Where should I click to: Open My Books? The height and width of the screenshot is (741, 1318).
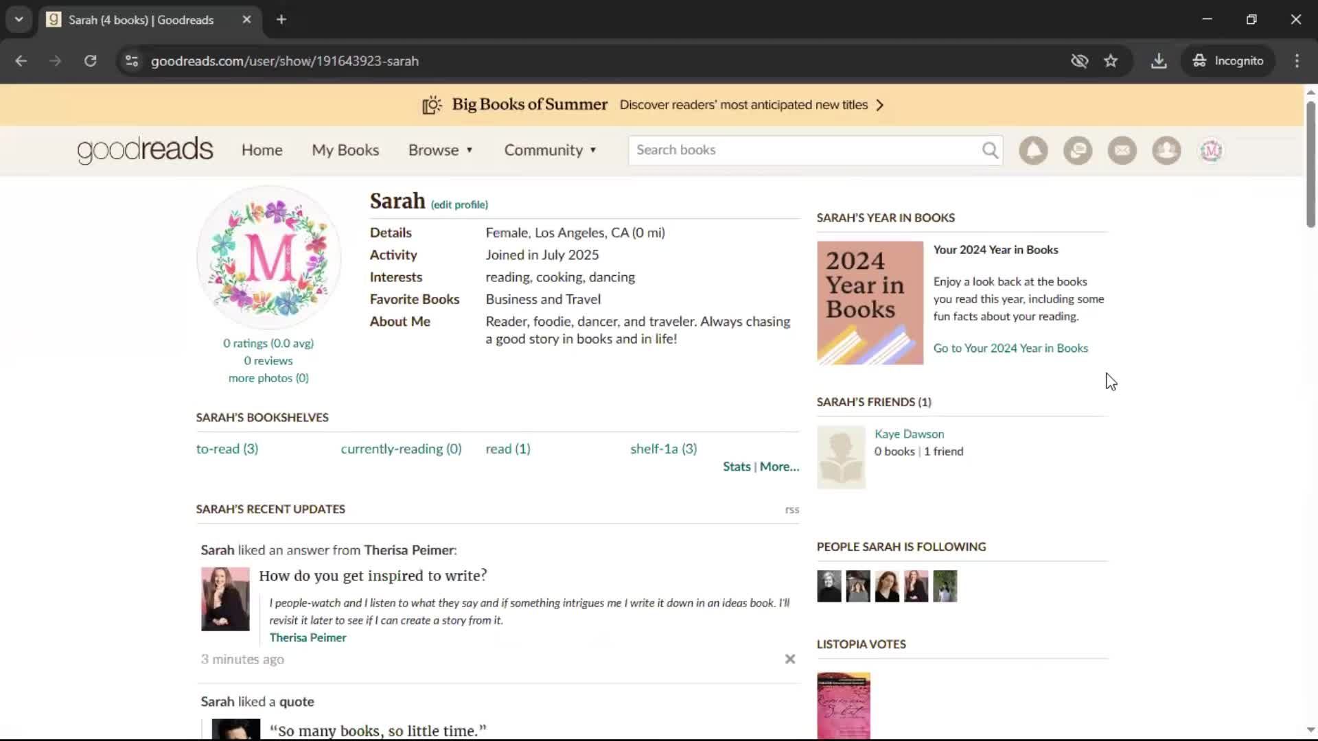(345, 150)
